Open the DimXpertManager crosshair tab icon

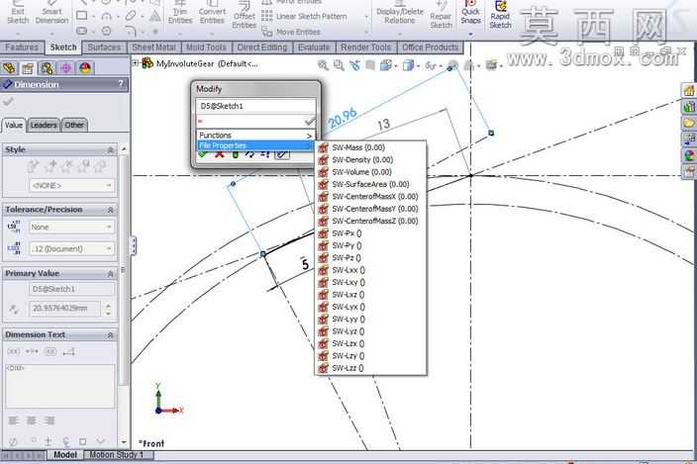click(65, 68)
